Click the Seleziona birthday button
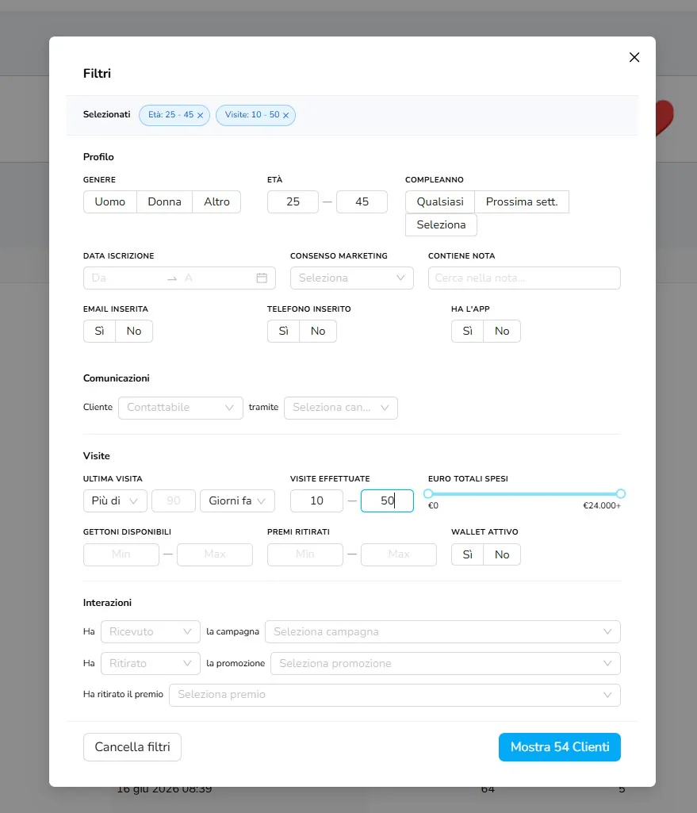This screenshot has height=813, width=697. pos(441,225)
